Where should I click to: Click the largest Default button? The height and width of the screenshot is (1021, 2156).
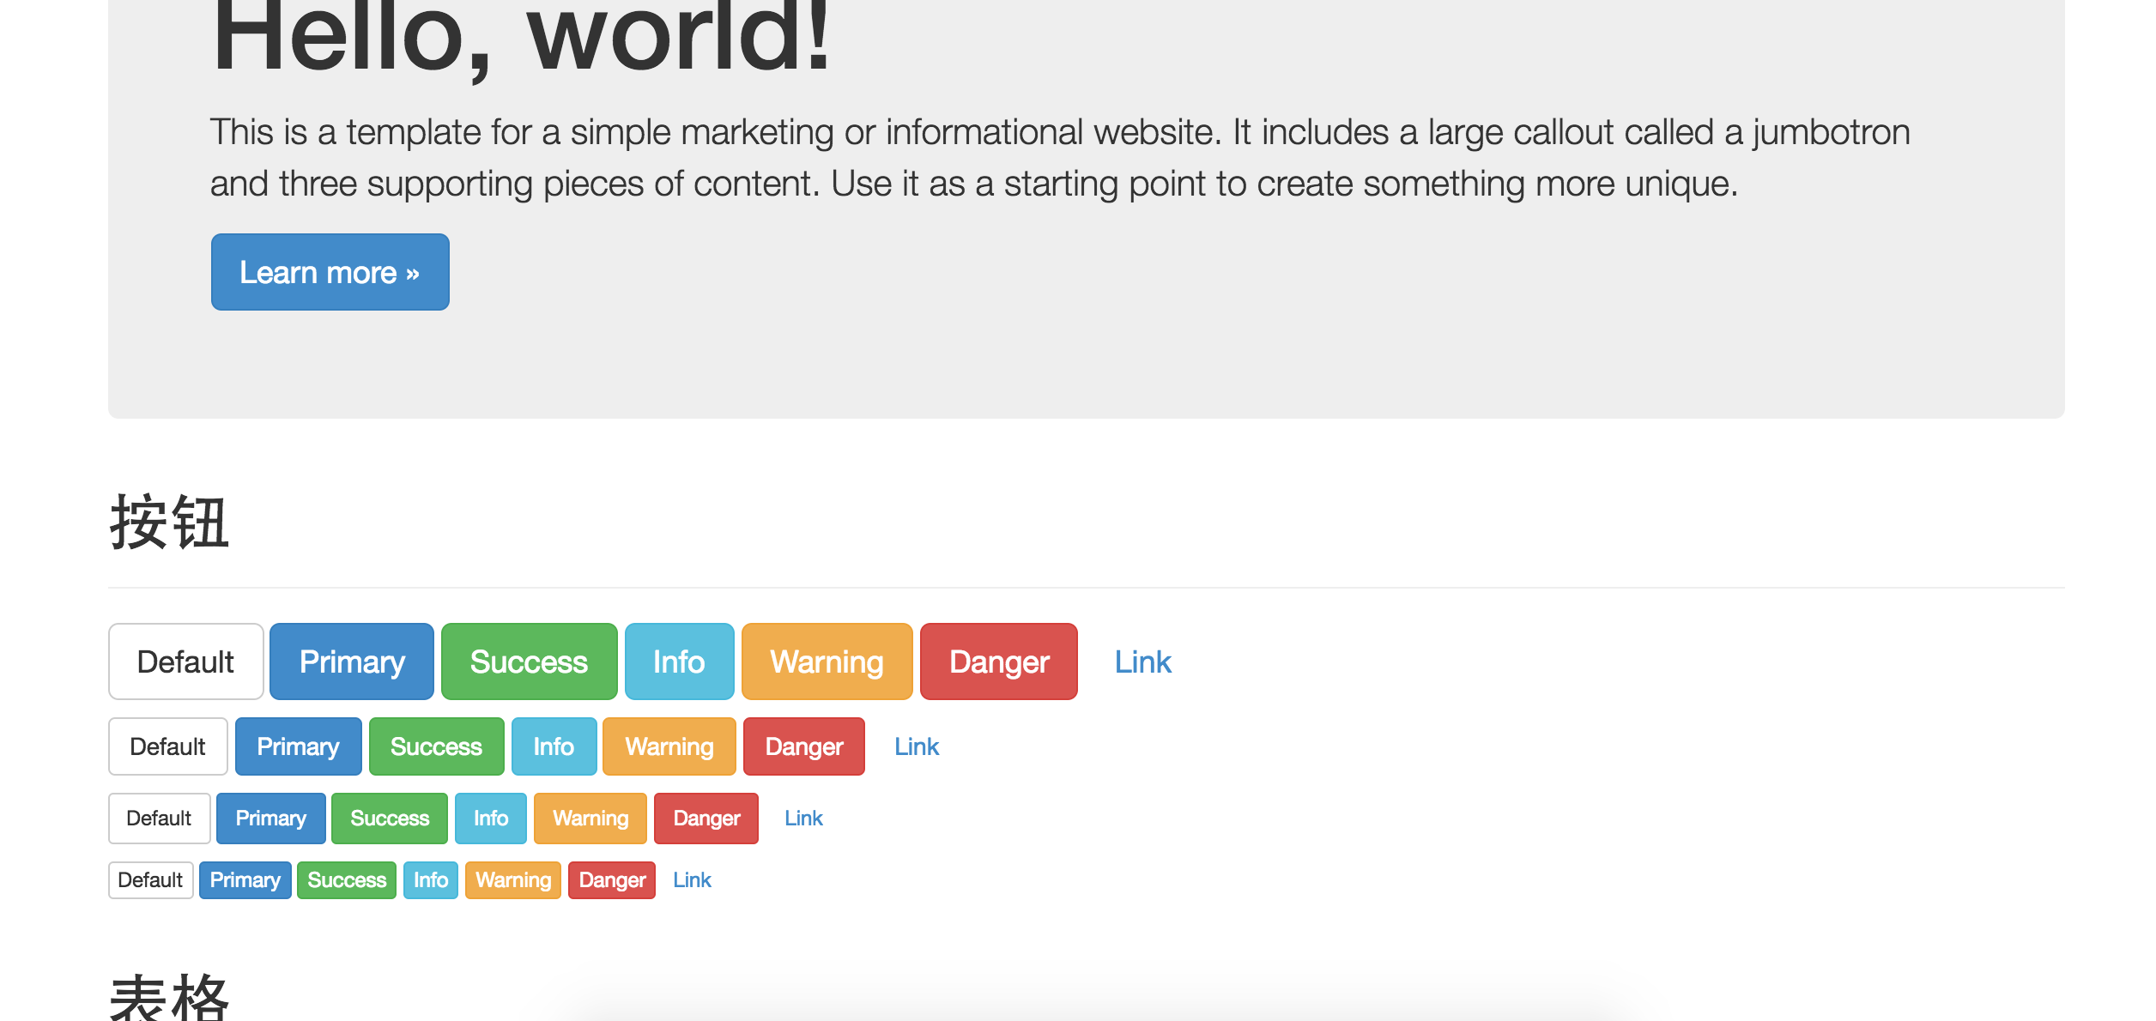(x=185, y=662)
